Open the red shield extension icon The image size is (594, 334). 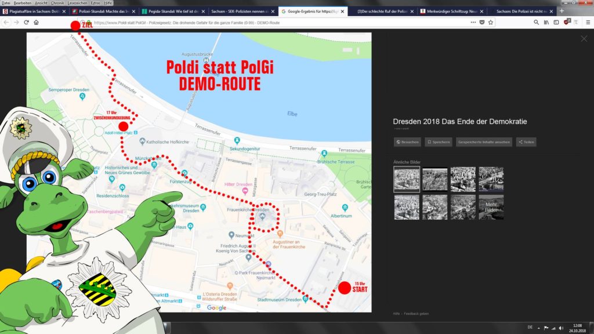tap(567, 22)
